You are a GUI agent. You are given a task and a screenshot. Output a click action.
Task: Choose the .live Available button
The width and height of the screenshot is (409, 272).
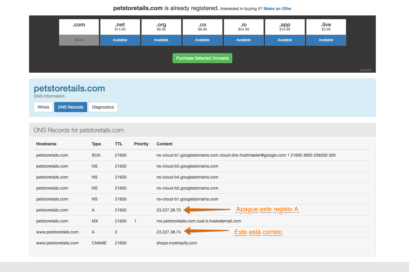326,40
